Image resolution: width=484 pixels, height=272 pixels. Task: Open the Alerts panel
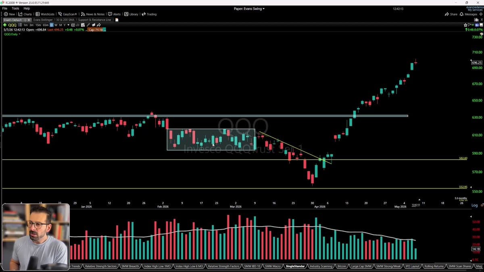click(x=115, y=14)
